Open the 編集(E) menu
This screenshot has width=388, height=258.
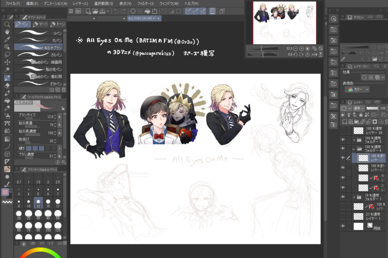(x=32, y=3)
